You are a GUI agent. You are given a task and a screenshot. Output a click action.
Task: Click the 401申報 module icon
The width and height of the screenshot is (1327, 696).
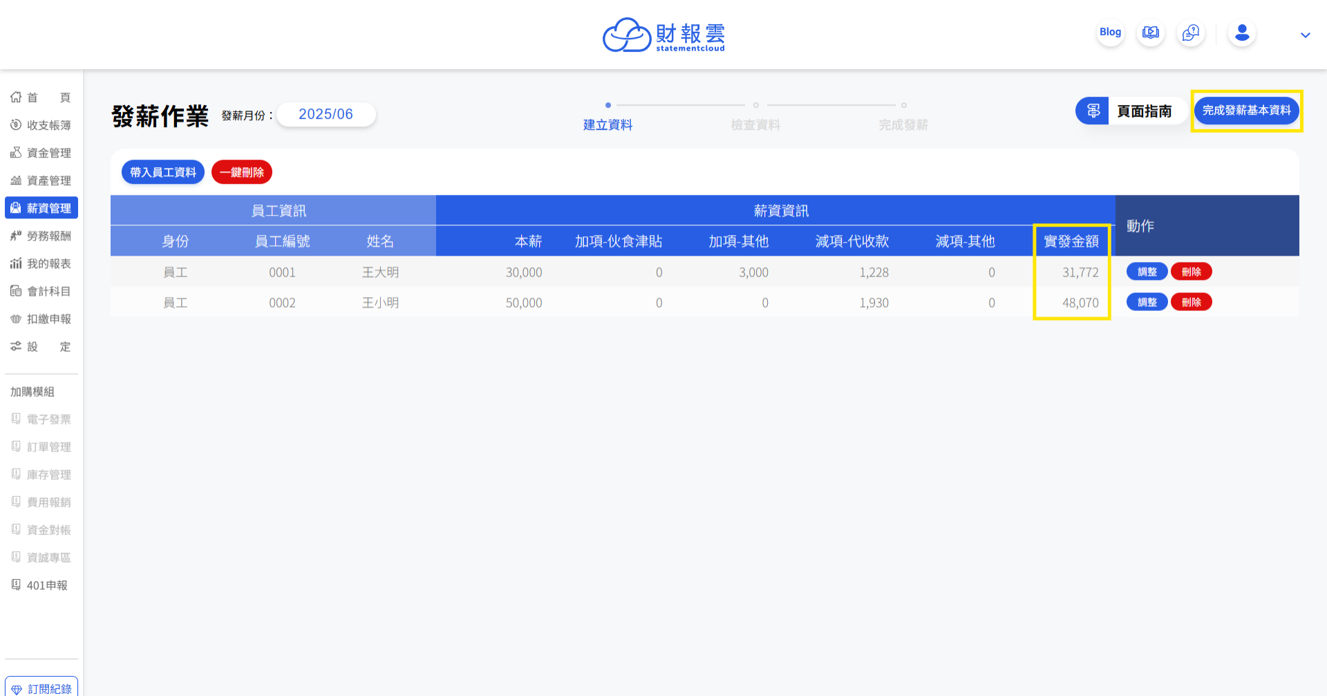(x=16, y=585)
